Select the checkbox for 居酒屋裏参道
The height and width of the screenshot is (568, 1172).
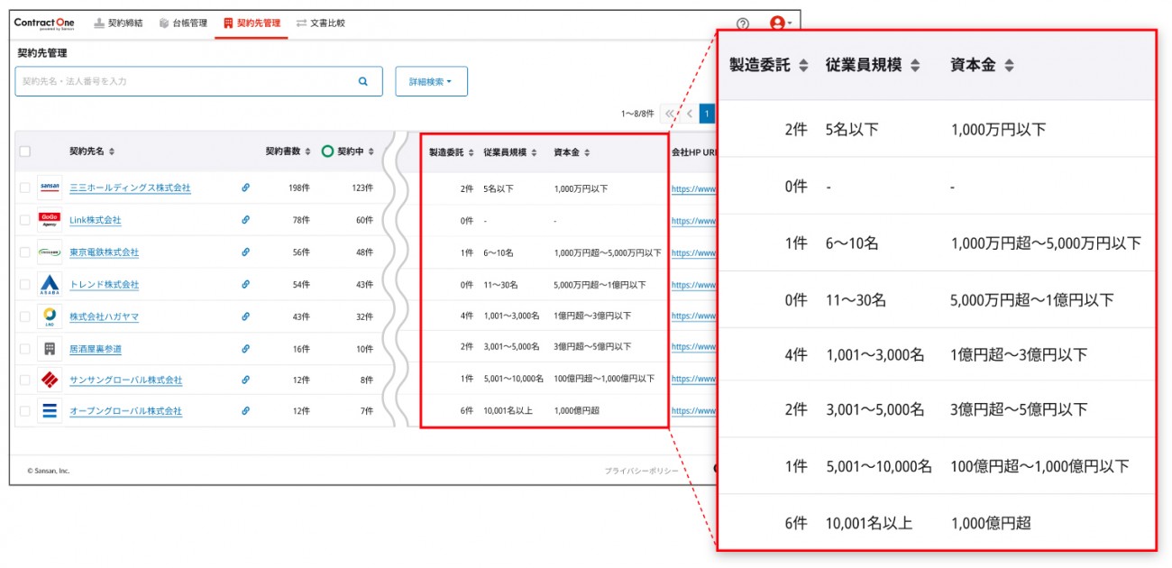point(25,349)
